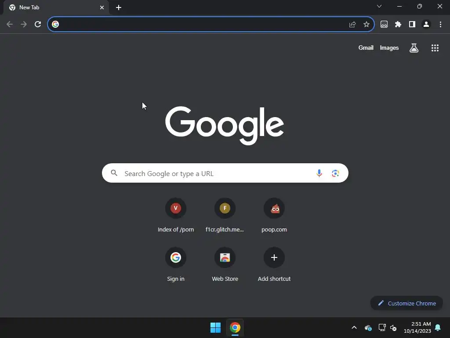The width and height of the screenshot is (450, 338).
Task: Open the Gmail link
Action: (366, 48)
